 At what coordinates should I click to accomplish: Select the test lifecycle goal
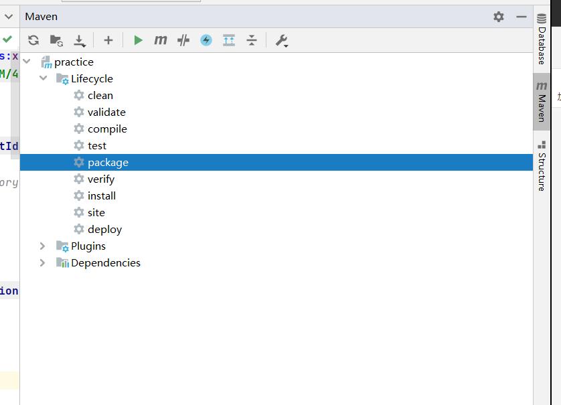pos(276,146)
